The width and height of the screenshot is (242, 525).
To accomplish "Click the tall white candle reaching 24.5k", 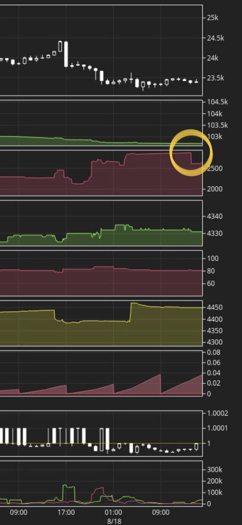I will coord(66,54).
